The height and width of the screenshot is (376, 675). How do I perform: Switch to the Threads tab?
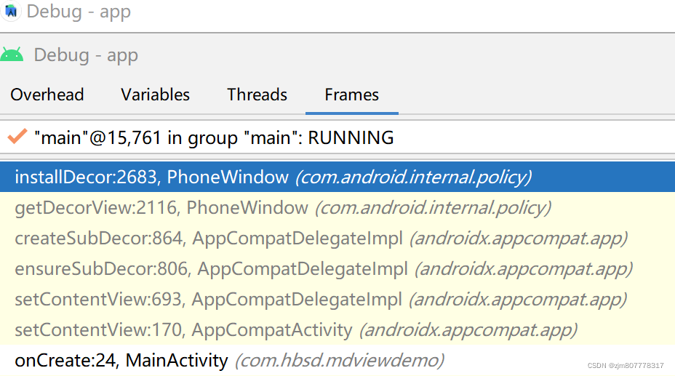[x=257, y=95]
